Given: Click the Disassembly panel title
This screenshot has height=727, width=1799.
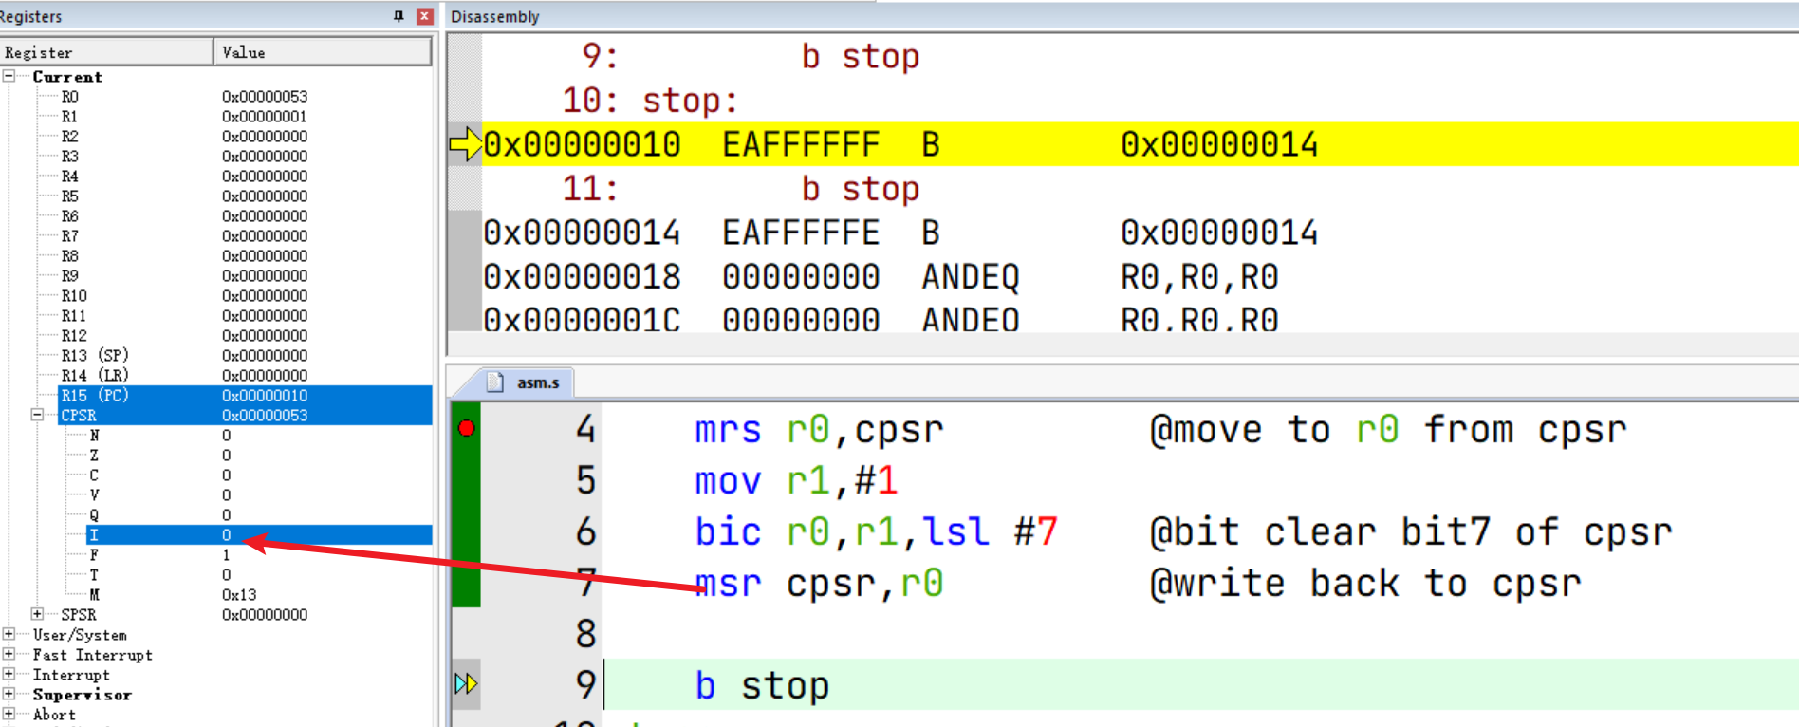Looking at the screenshot, I should coord(494,16).
